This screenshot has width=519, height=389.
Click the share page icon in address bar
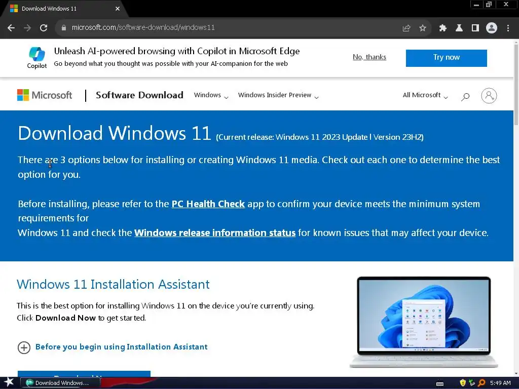tap(406, 28)
